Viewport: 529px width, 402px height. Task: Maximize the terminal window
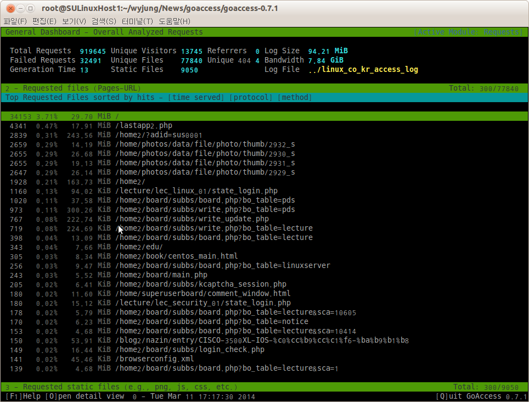click(30, 8)
